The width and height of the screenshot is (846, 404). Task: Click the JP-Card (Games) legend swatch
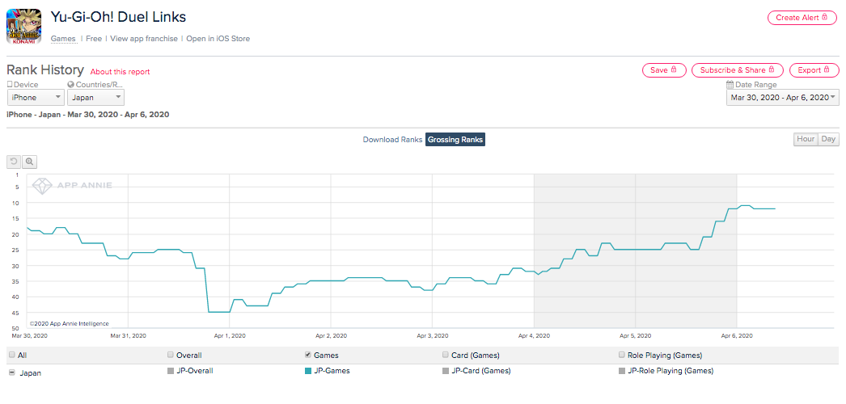click(445, 371)
